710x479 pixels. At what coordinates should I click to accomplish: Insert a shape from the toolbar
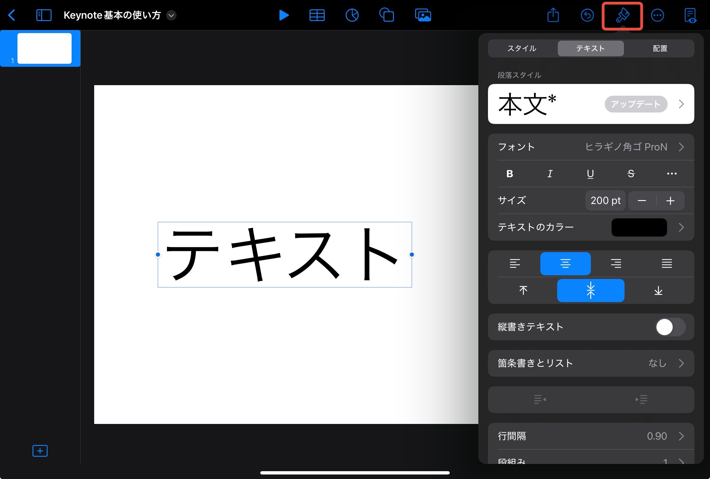click(387, 15)
